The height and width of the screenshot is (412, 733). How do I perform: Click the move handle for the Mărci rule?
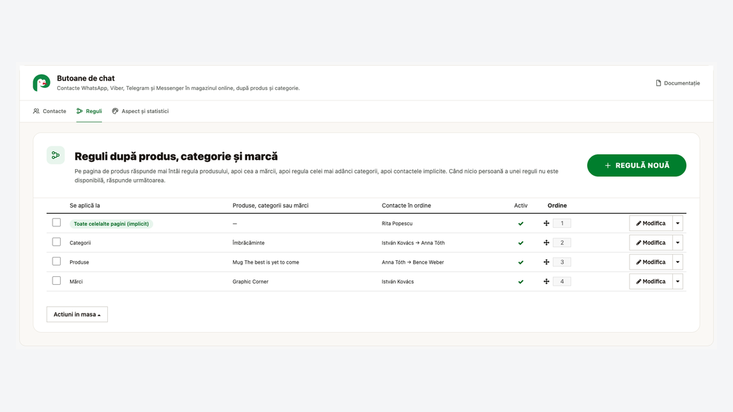coord(546,282)
